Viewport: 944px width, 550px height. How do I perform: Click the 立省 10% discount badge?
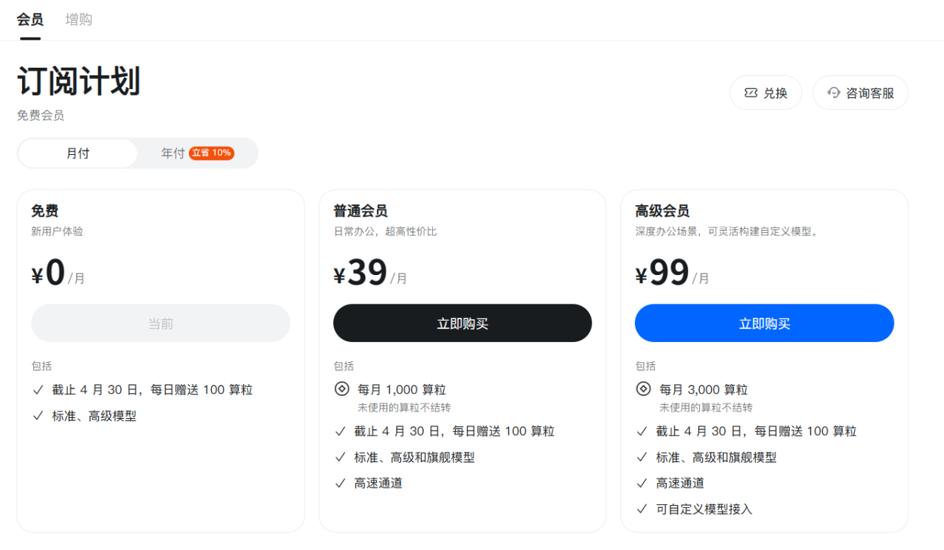click(x=212, y=153)
